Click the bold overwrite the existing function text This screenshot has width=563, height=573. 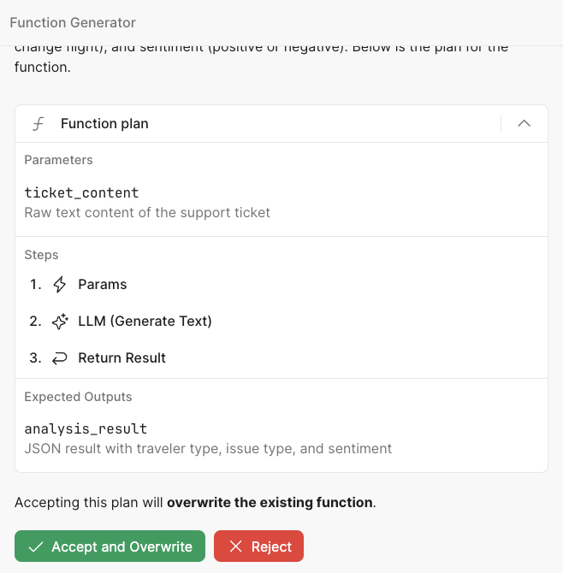point(270,502)
